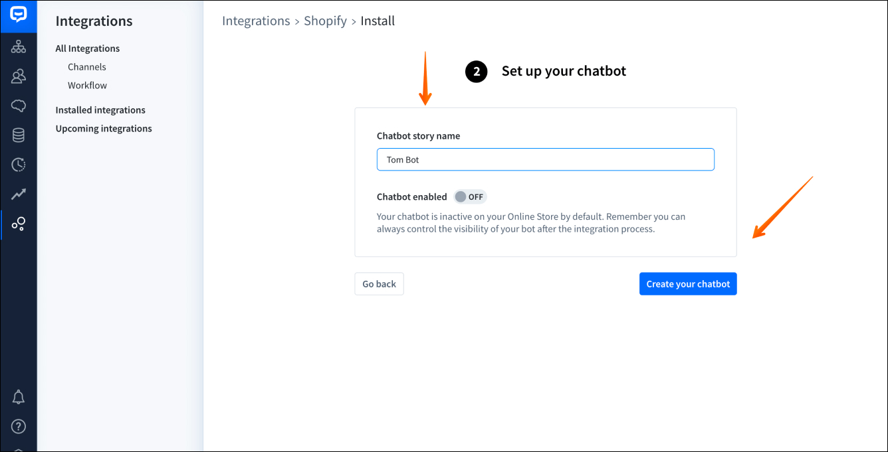Click Create your chatbot button
This screenshot has height=452, width=888.
[x=688, y=284]
